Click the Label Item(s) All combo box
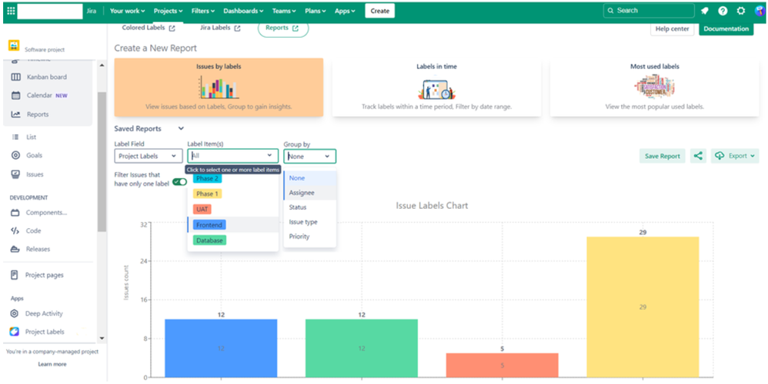Screen dimensions: 768x384 coord(232,156)
